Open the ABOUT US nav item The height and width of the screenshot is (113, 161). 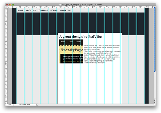31,10
